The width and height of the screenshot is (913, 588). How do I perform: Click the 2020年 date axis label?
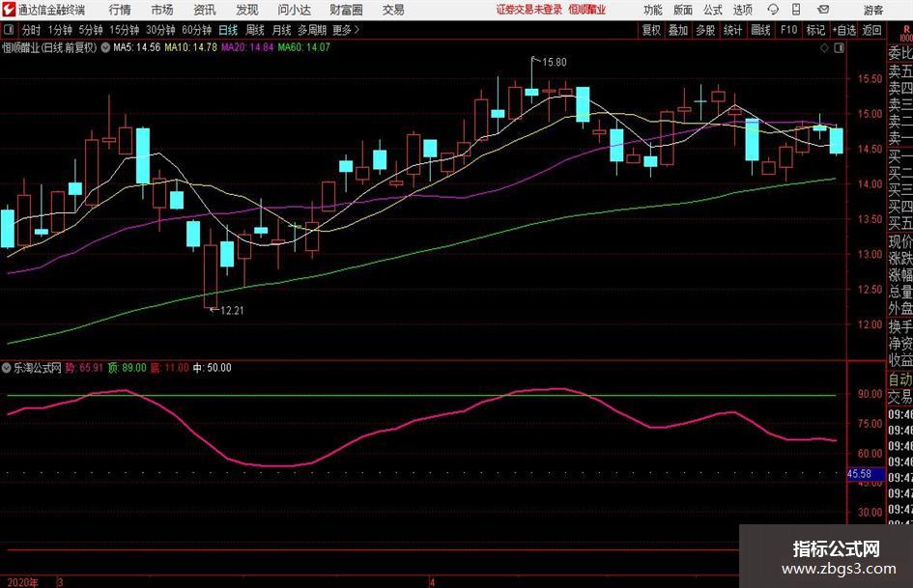[x=23, y=582]
